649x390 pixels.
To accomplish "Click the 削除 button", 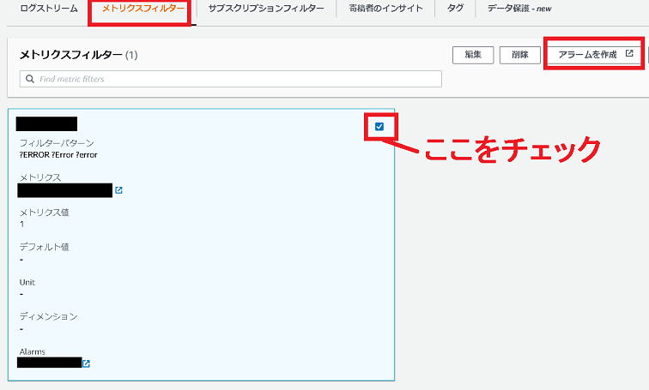I will click(520, 55).
